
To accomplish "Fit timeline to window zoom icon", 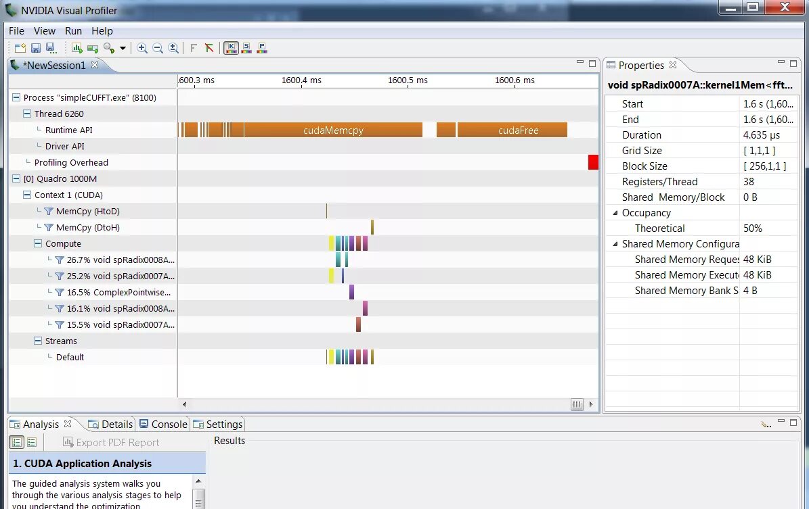I will click(173, 48).
